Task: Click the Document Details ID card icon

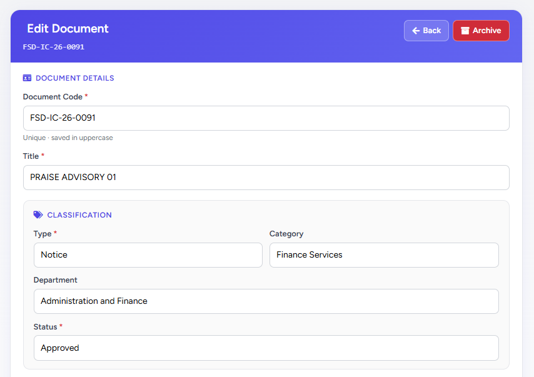Action: [27, 78]
